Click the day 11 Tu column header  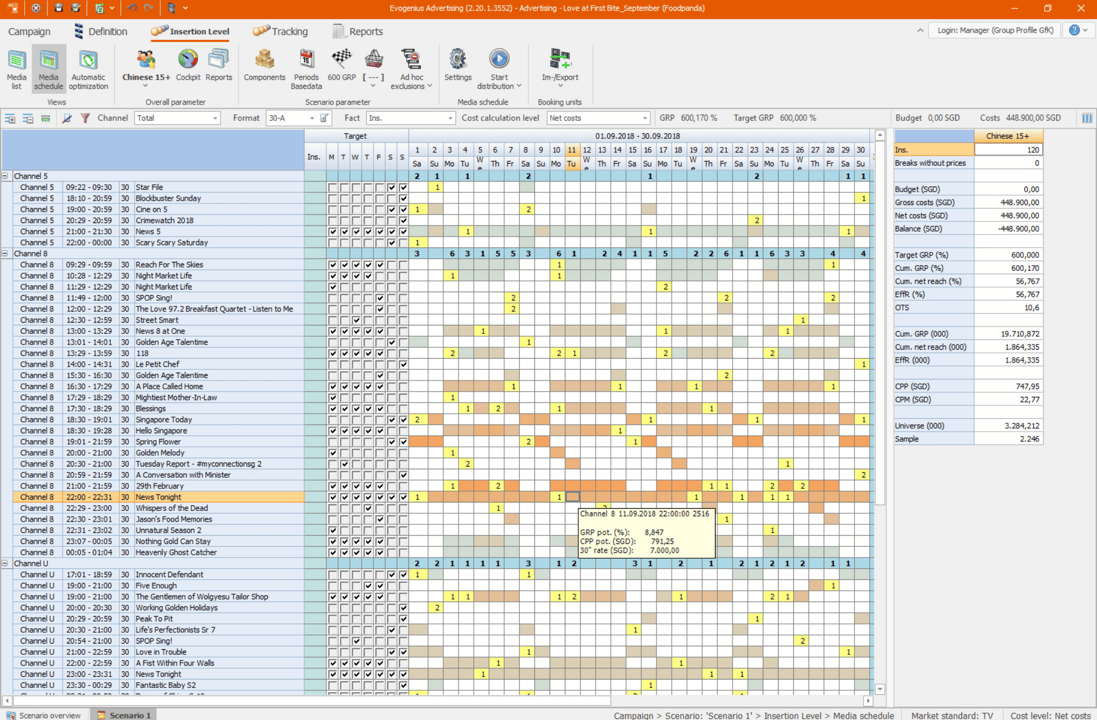click(x=572, y=157)
